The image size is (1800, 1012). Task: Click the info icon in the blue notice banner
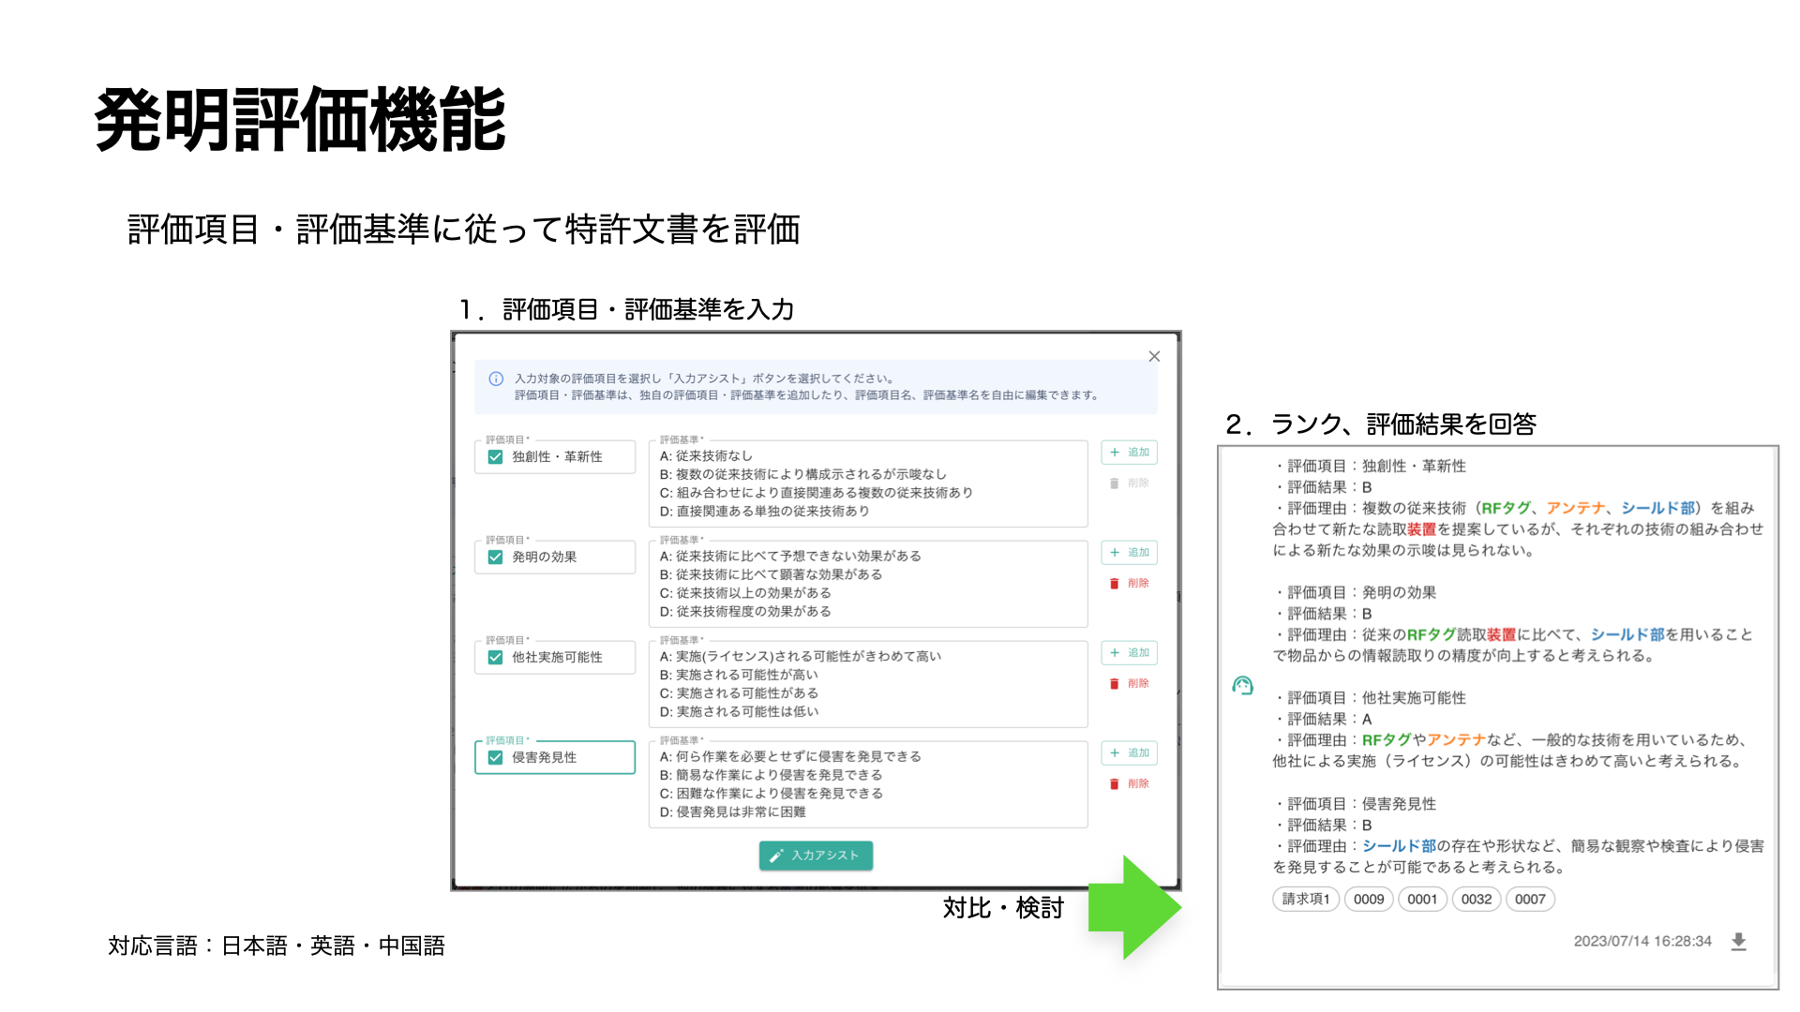(494, 380)
